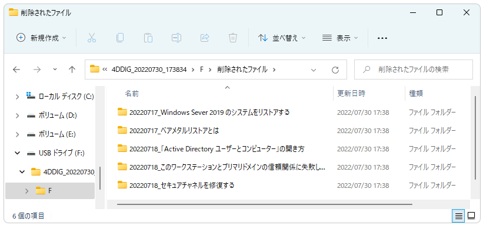This screenshot has height=225, width=483.
Task: Select folder 20220717_Windows Sever 2019 のシステムをリストアする
Action: [209, 112]
